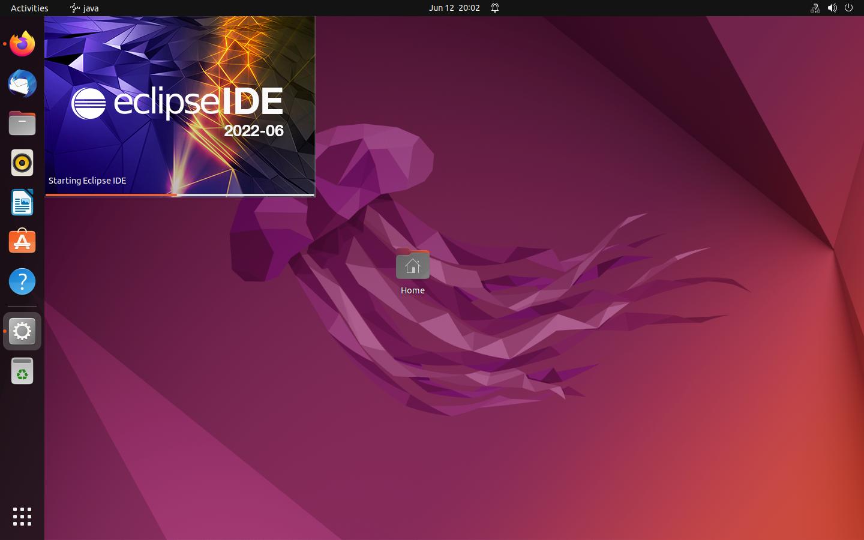Open Firefox from the dock
The image size is (864, 540).
click(22, 44)
